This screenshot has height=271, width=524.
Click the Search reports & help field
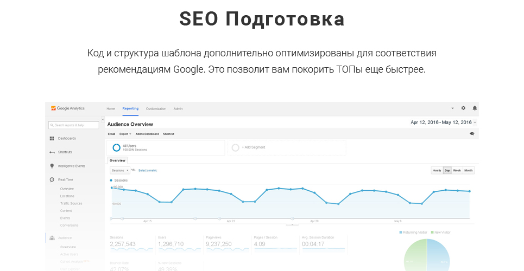pyautogui.click(x=73, y=125)
